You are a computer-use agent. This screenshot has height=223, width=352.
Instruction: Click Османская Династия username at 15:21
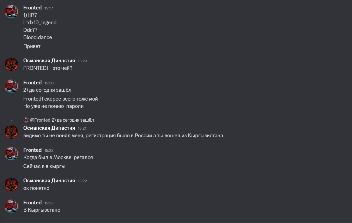pos(49,128)
